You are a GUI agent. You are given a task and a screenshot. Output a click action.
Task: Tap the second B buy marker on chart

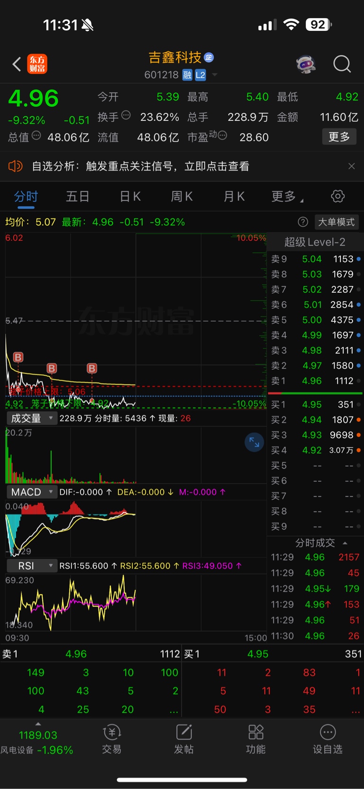click(x=52, y=368)
